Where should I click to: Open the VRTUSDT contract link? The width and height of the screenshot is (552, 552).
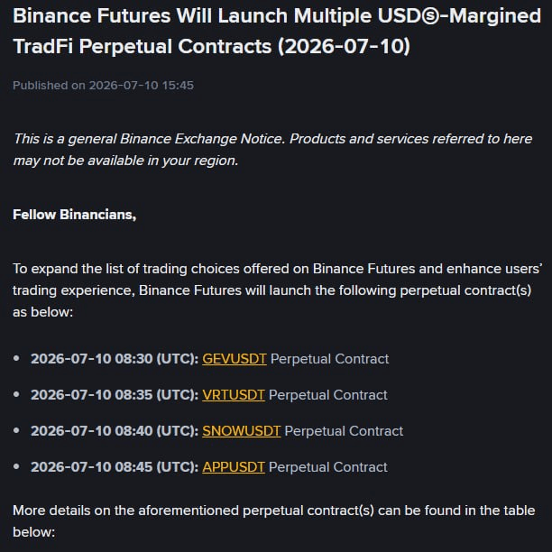(x=234, y=395)
